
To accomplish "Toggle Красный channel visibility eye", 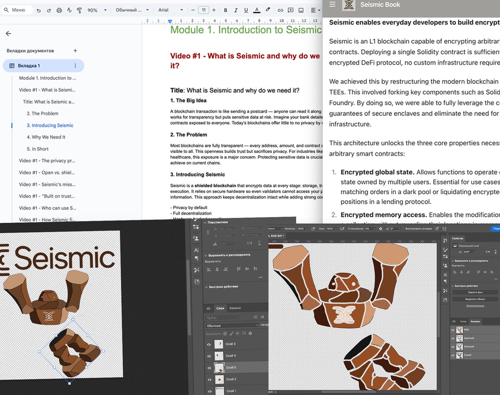I will [453, 338].
